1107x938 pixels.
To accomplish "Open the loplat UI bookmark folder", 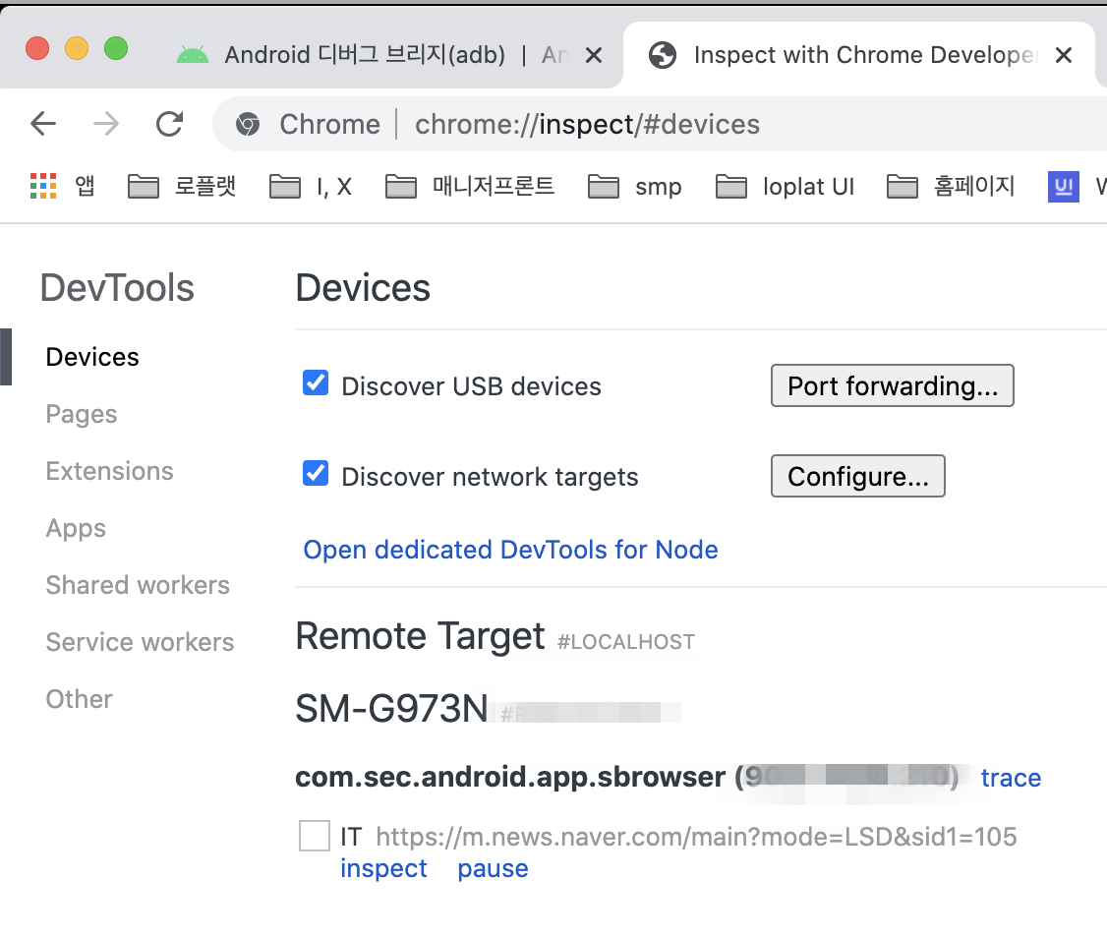I will click(x=786, y=187).
